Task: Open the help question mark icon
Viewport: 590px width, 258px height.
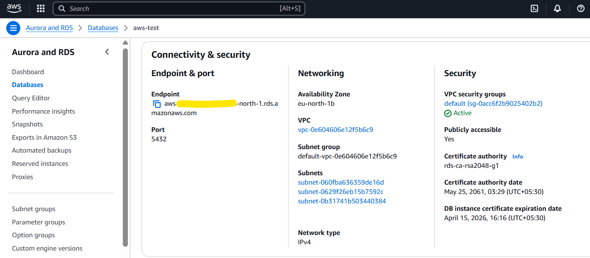Action: (x=581, y=9)
